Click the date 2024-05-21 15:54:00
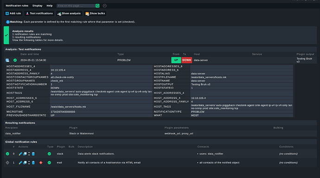 click(x=33, y=60)
